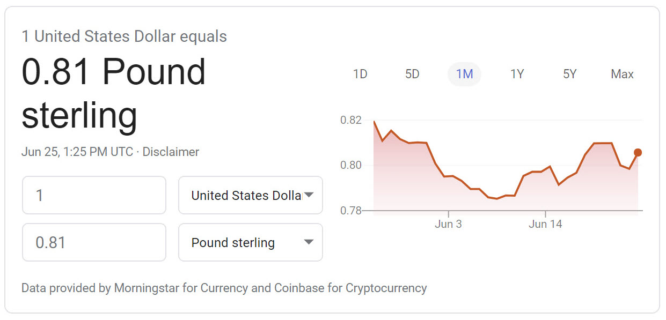The height and width of the screenshot is (320, 666).
Task: Switch chart to 5D range
Action: [x=412, y=74]
